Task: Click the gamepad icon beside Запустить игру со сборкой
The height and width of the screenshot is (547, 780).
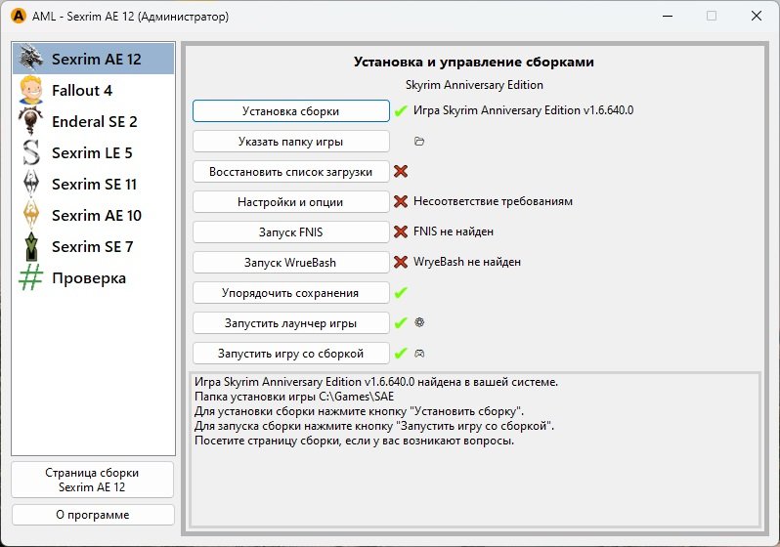Action: pos(419,353)
